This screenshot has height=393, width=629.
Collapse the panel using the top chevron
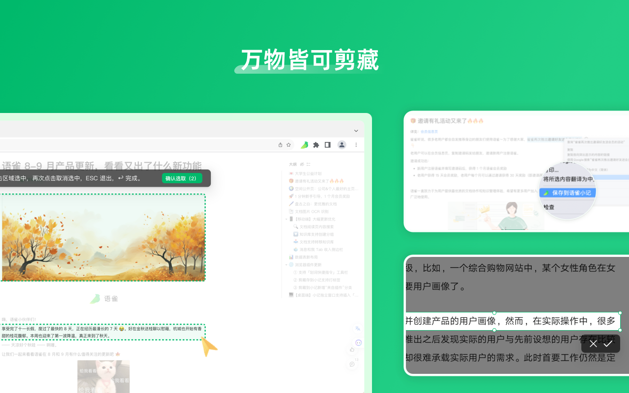356,131
